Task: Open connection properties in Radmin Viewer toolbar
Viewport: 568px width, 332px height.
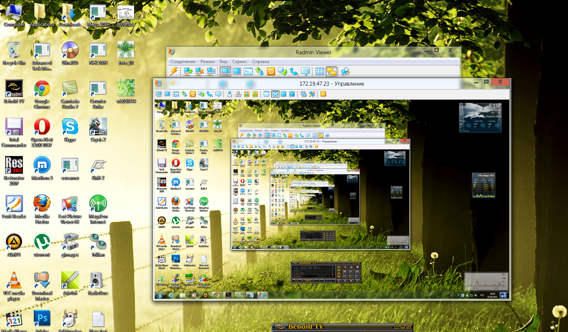Action: point(211,71)
